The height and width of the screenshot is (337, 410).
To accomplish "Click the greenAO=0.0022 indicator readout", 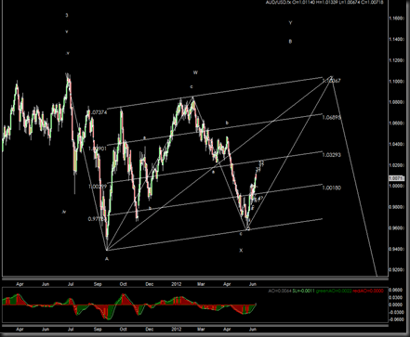I will pos(334,291).
